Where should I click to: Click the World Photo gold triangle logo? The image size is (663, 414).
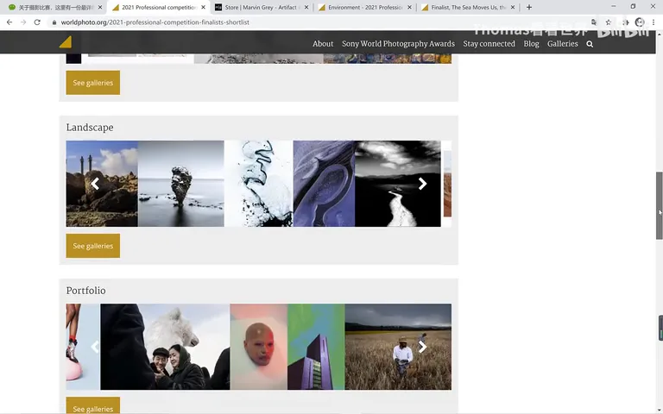pyautogui.click(x=66, y=41)
